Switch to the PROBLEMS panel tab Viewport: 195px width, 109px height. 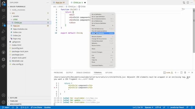pyautogui.click(x=58, y=73)
